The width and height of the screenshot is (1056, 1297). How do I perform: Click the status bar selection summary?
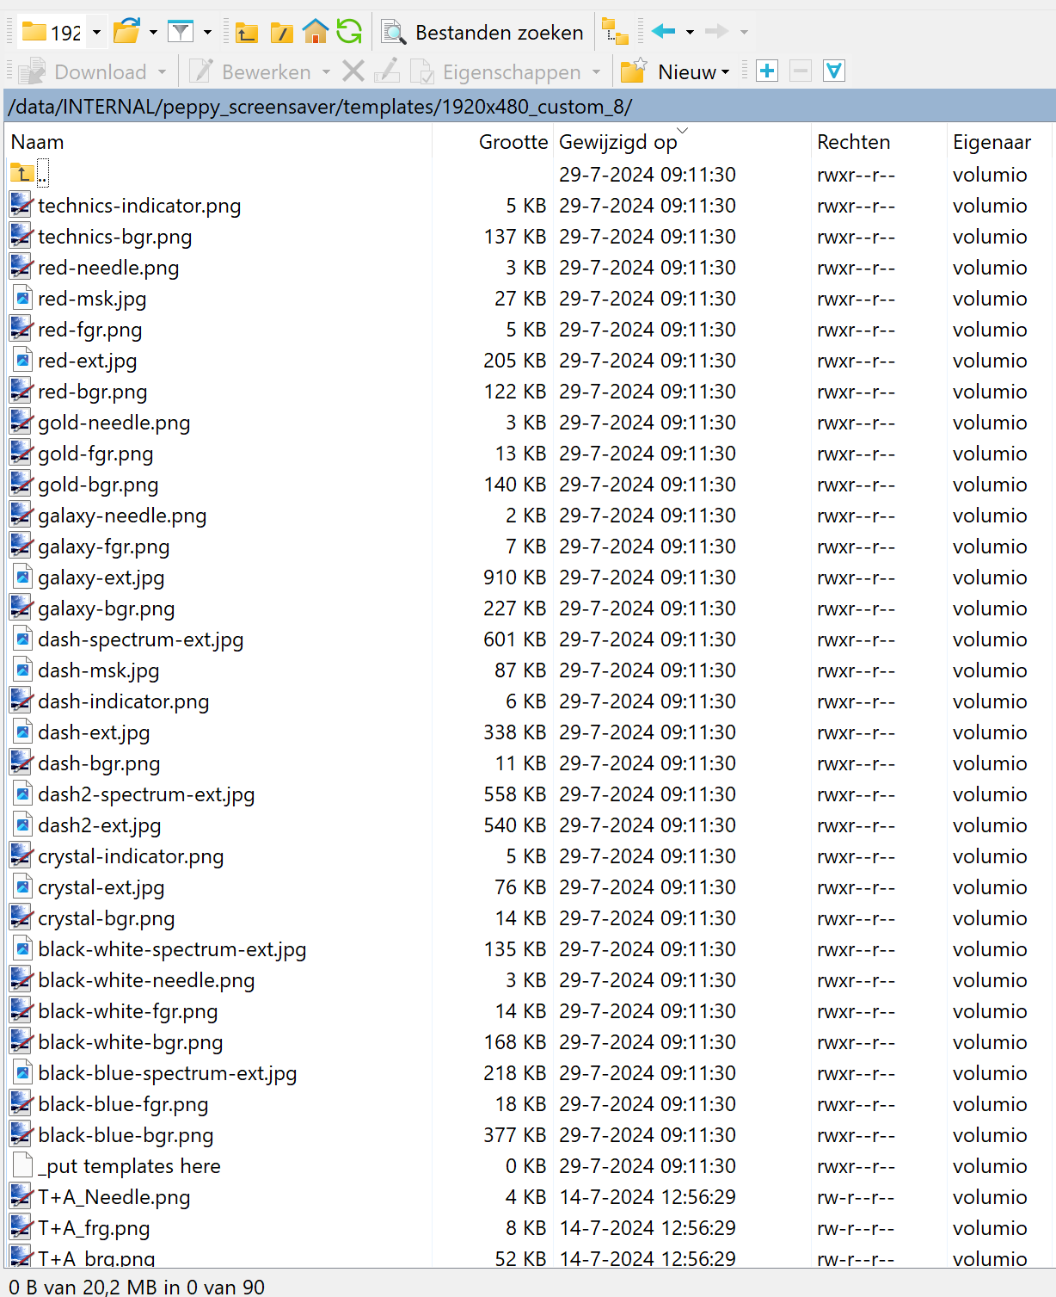pos(137,1287)
